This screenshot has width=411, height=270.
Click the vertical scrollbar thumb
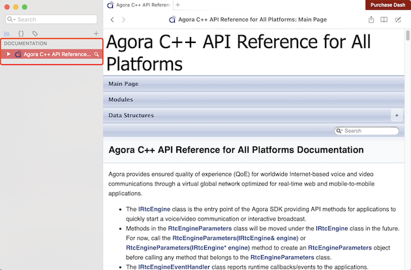click(x=408, y=36)
